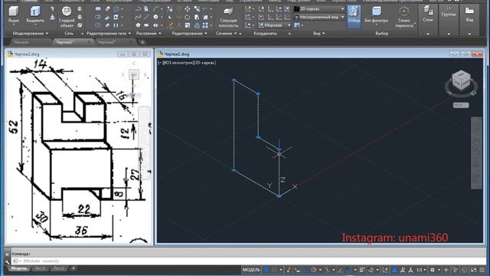Viewport: 490px width, 276px height.
Task: Expand the Рисование panel
Action: (x=149, y=33)
